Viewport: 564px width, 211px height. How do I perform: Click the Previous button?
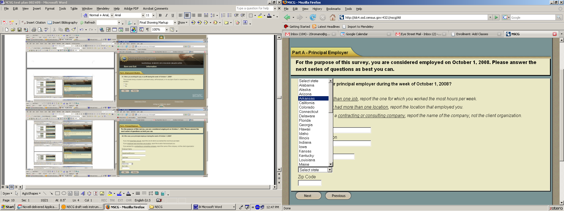338,196
